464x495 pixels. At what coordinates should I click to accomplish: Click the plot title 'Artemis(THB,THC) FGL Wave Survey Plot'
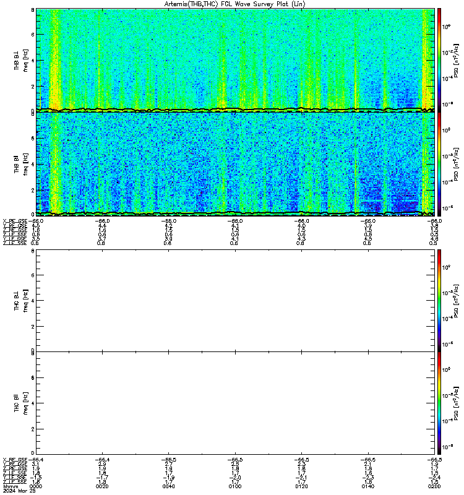point(235,4)
